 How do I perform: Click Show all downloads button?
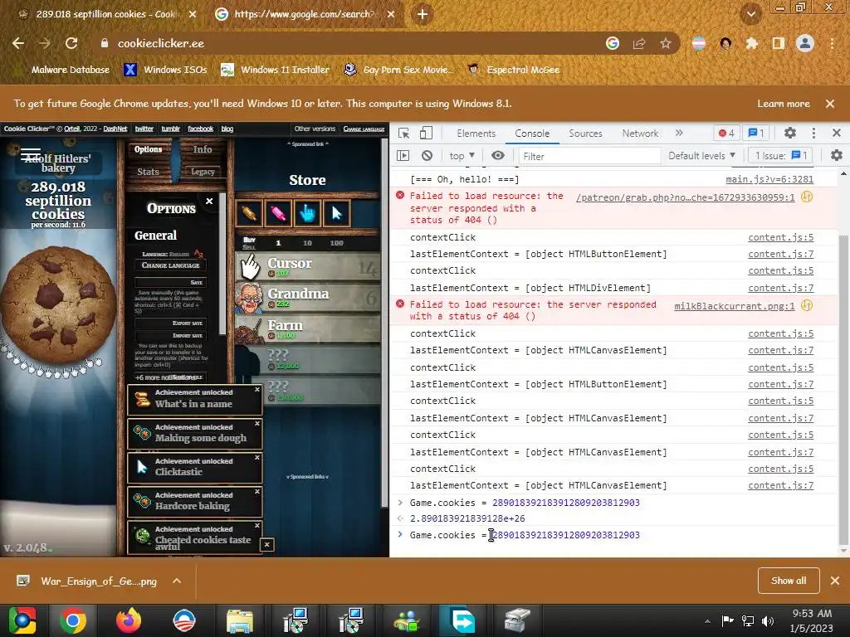click(789, 581)
